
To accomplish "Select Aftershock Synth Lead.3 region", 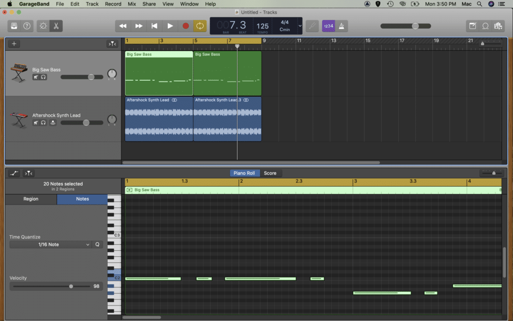I will click(227, 119).
